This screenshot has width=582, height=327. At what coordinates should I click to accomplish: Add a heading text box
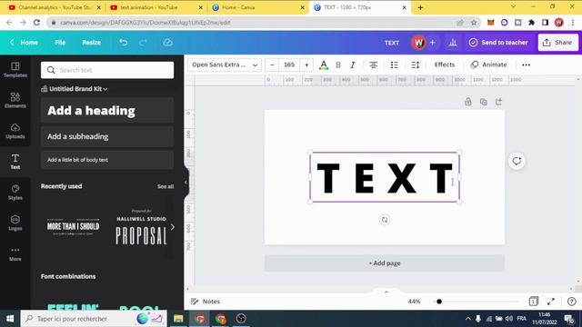pos(107,111)
